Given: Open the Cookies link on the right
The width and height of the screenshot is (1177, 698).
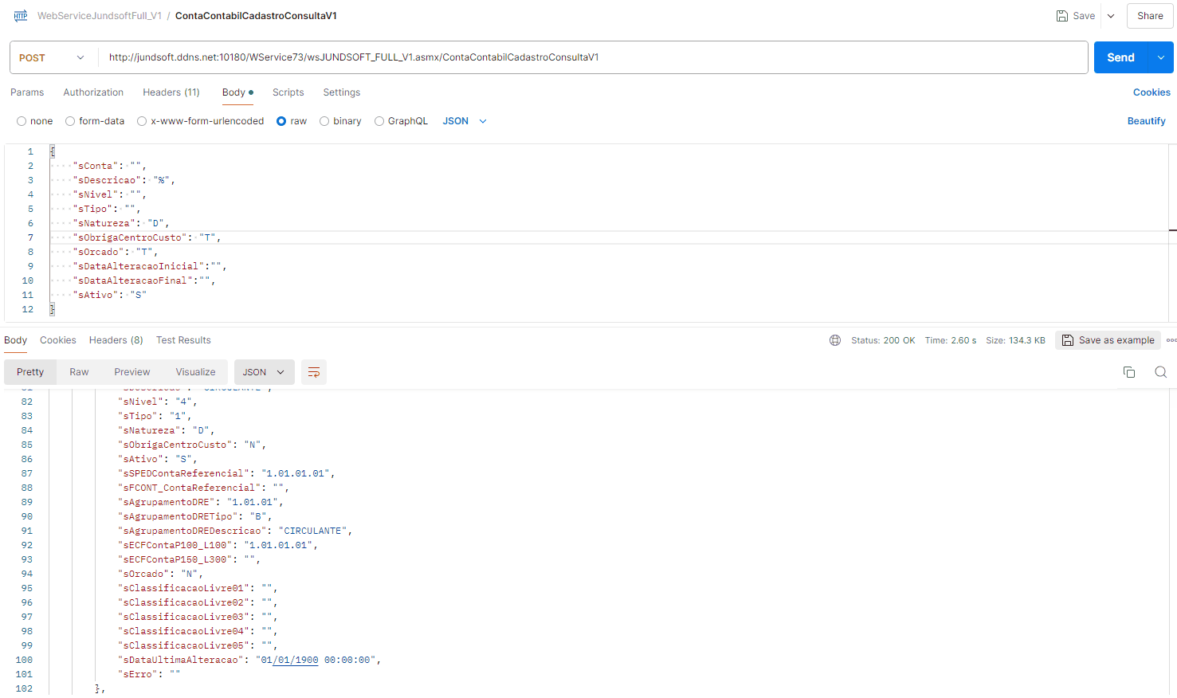Looking at the screenshot, I should (x=1151, y=92).
